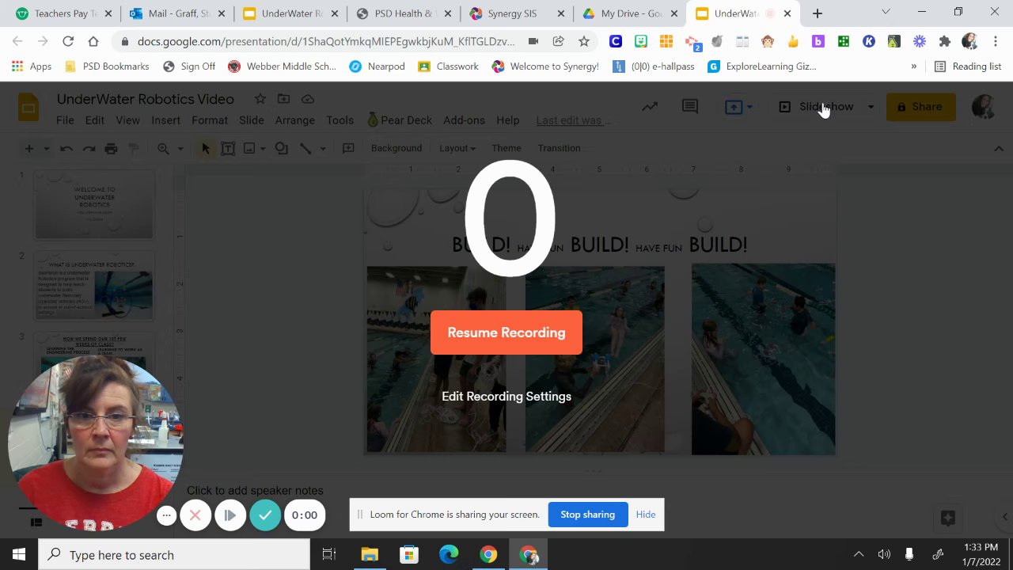Open the Transition panel
The width and height of the screenshot is (1013, 570).
[559, 148]
